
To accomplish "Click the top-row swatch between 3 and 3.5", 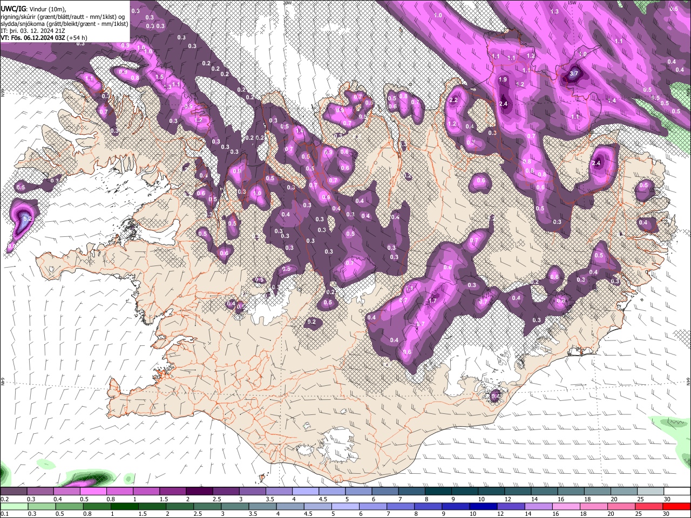I will coord(253,492).
